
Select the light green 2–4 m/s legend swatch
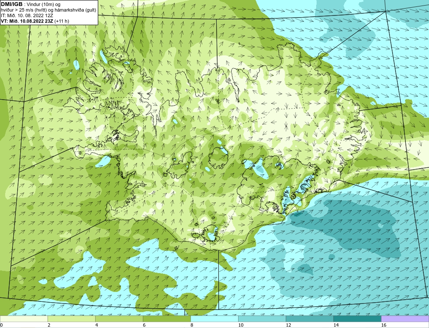pyautogui.click(x=71, y=319)
